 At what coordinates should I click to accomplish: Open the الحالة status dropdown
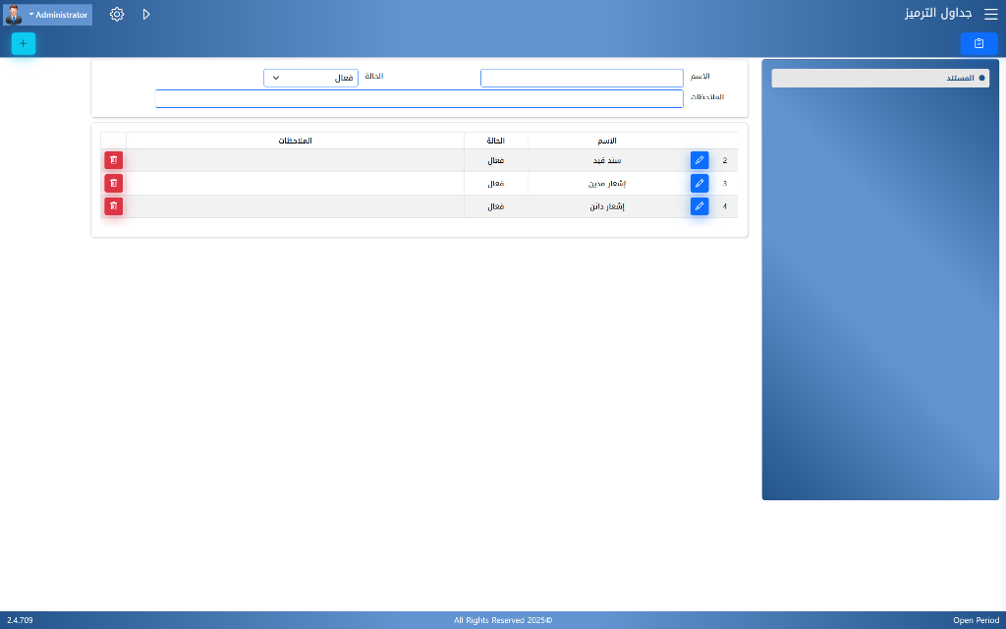pos(310,78)
